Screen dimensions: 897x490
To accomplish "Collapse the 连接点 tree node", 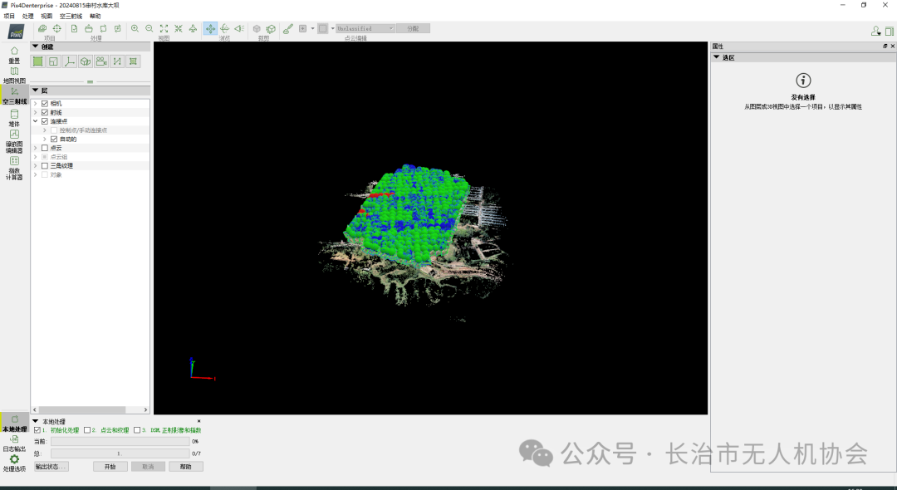I will click(x=36, y=121).
